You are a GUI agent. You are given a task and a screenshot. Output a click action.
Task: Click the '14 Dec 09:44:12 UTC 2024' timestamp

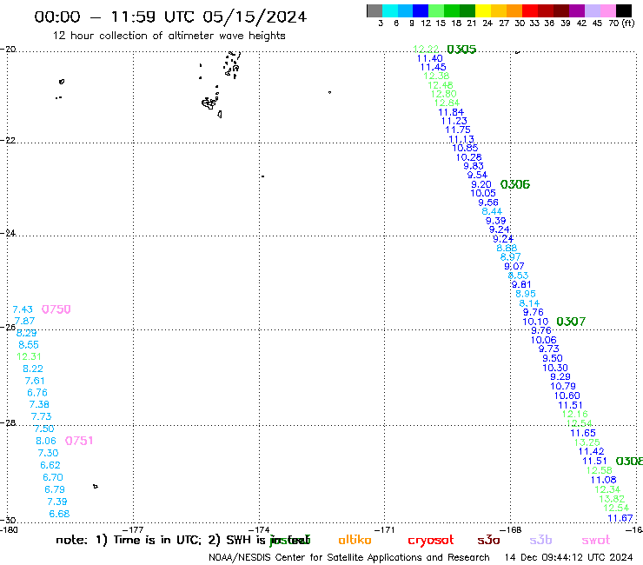click(568, 557)
